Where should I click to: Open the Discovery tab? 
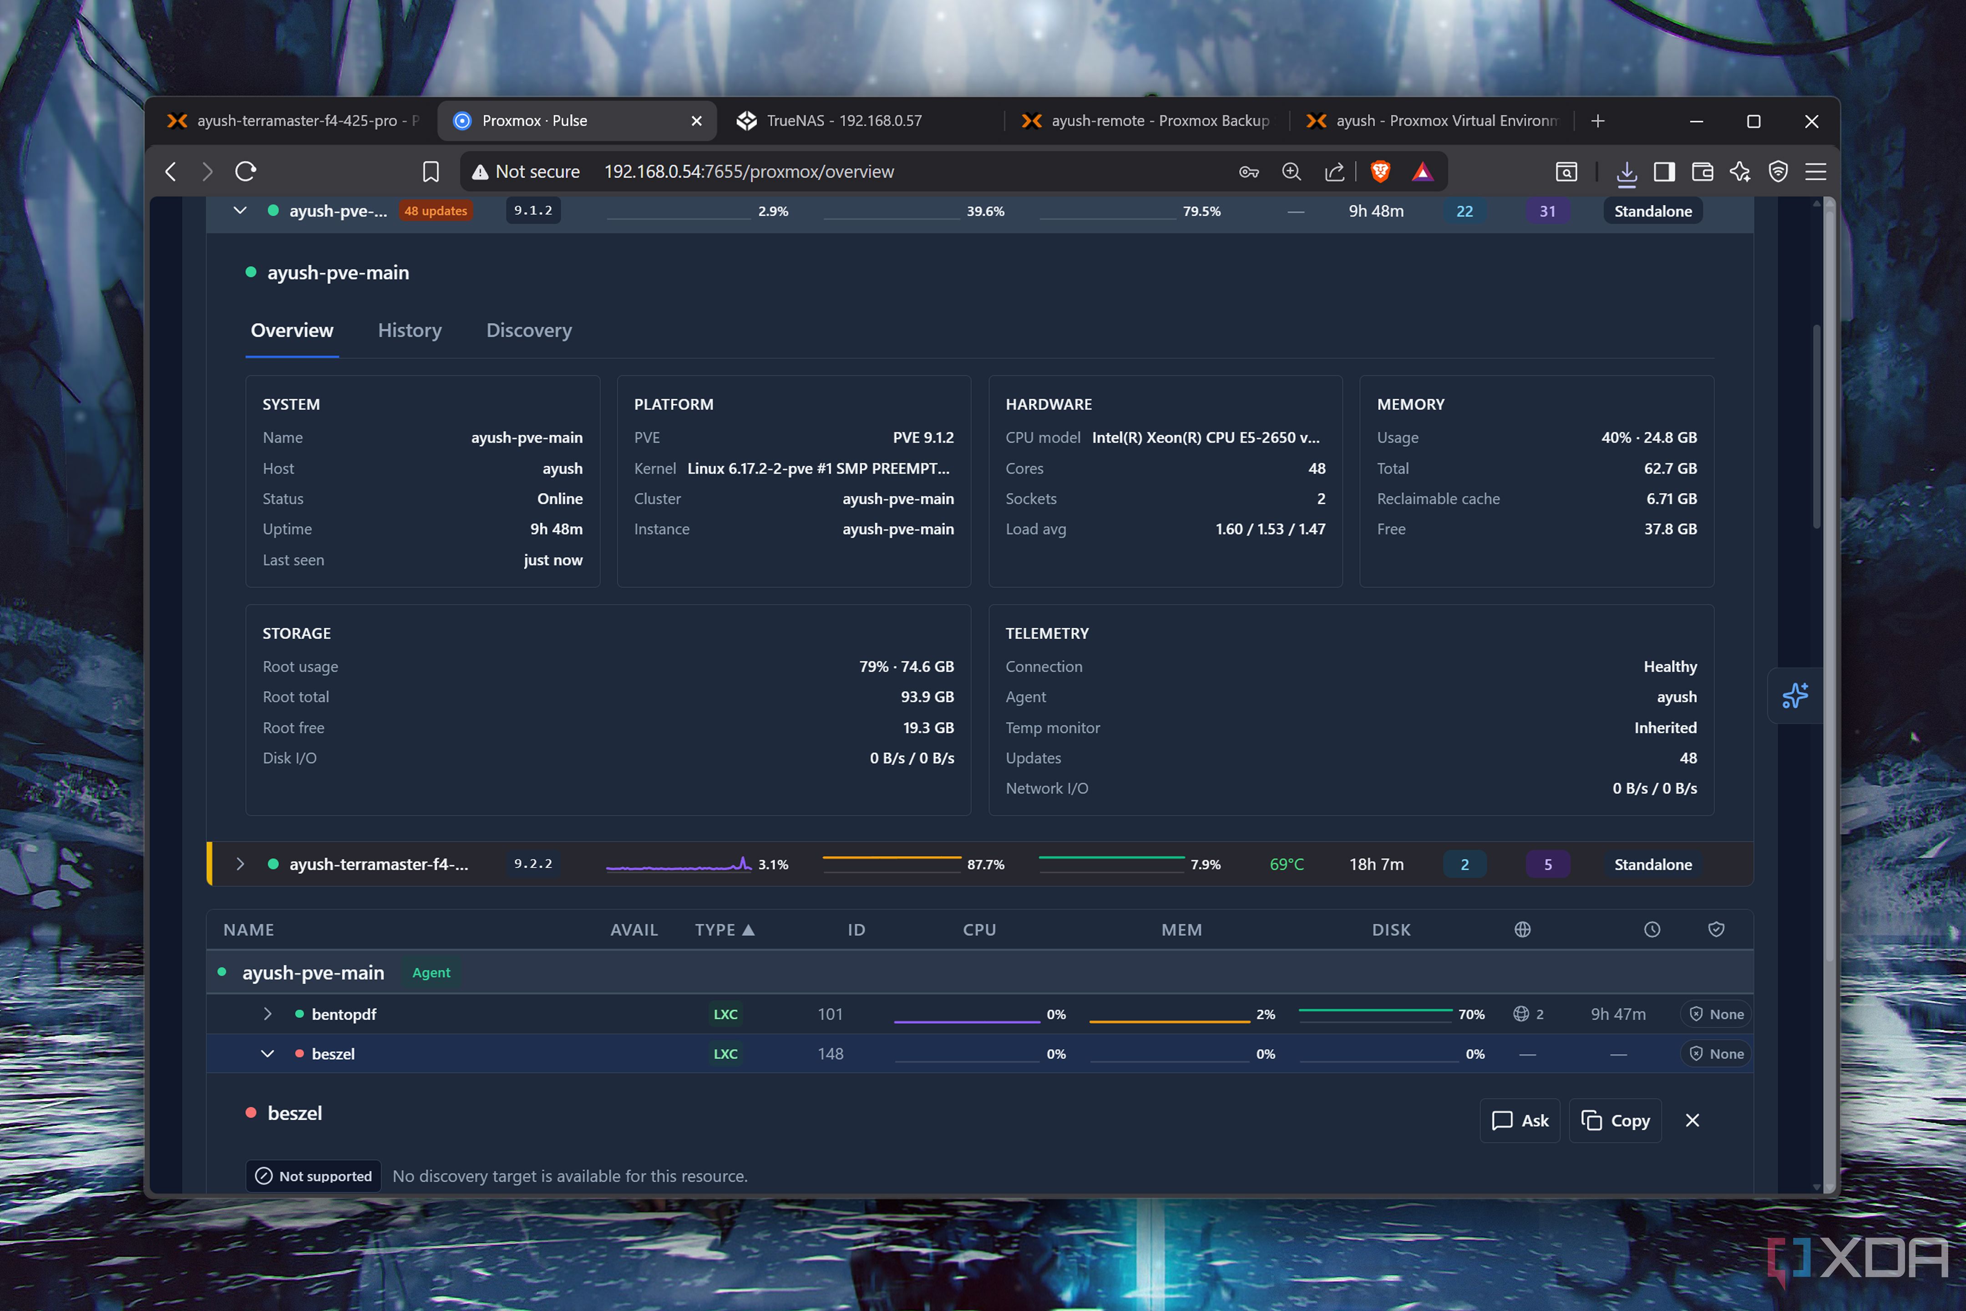point(529,330)
